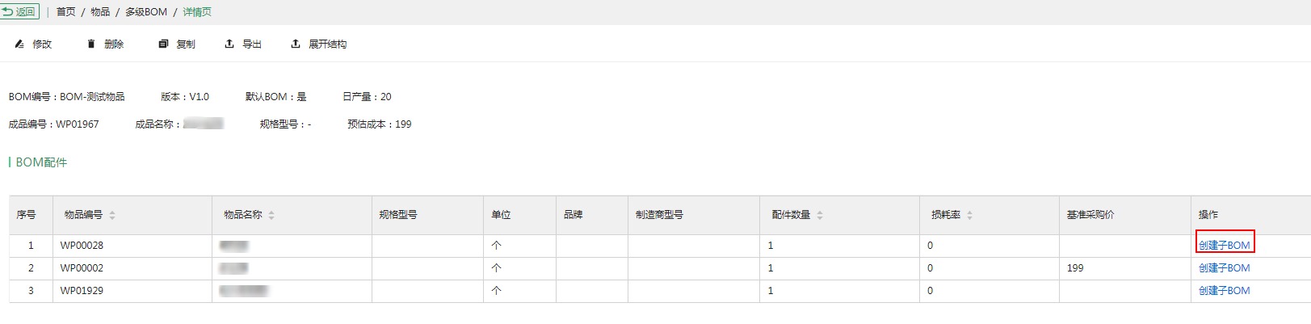Go to 首页 breadcrumb
The height and width of the screenshot is (324, 1311).
66,12
